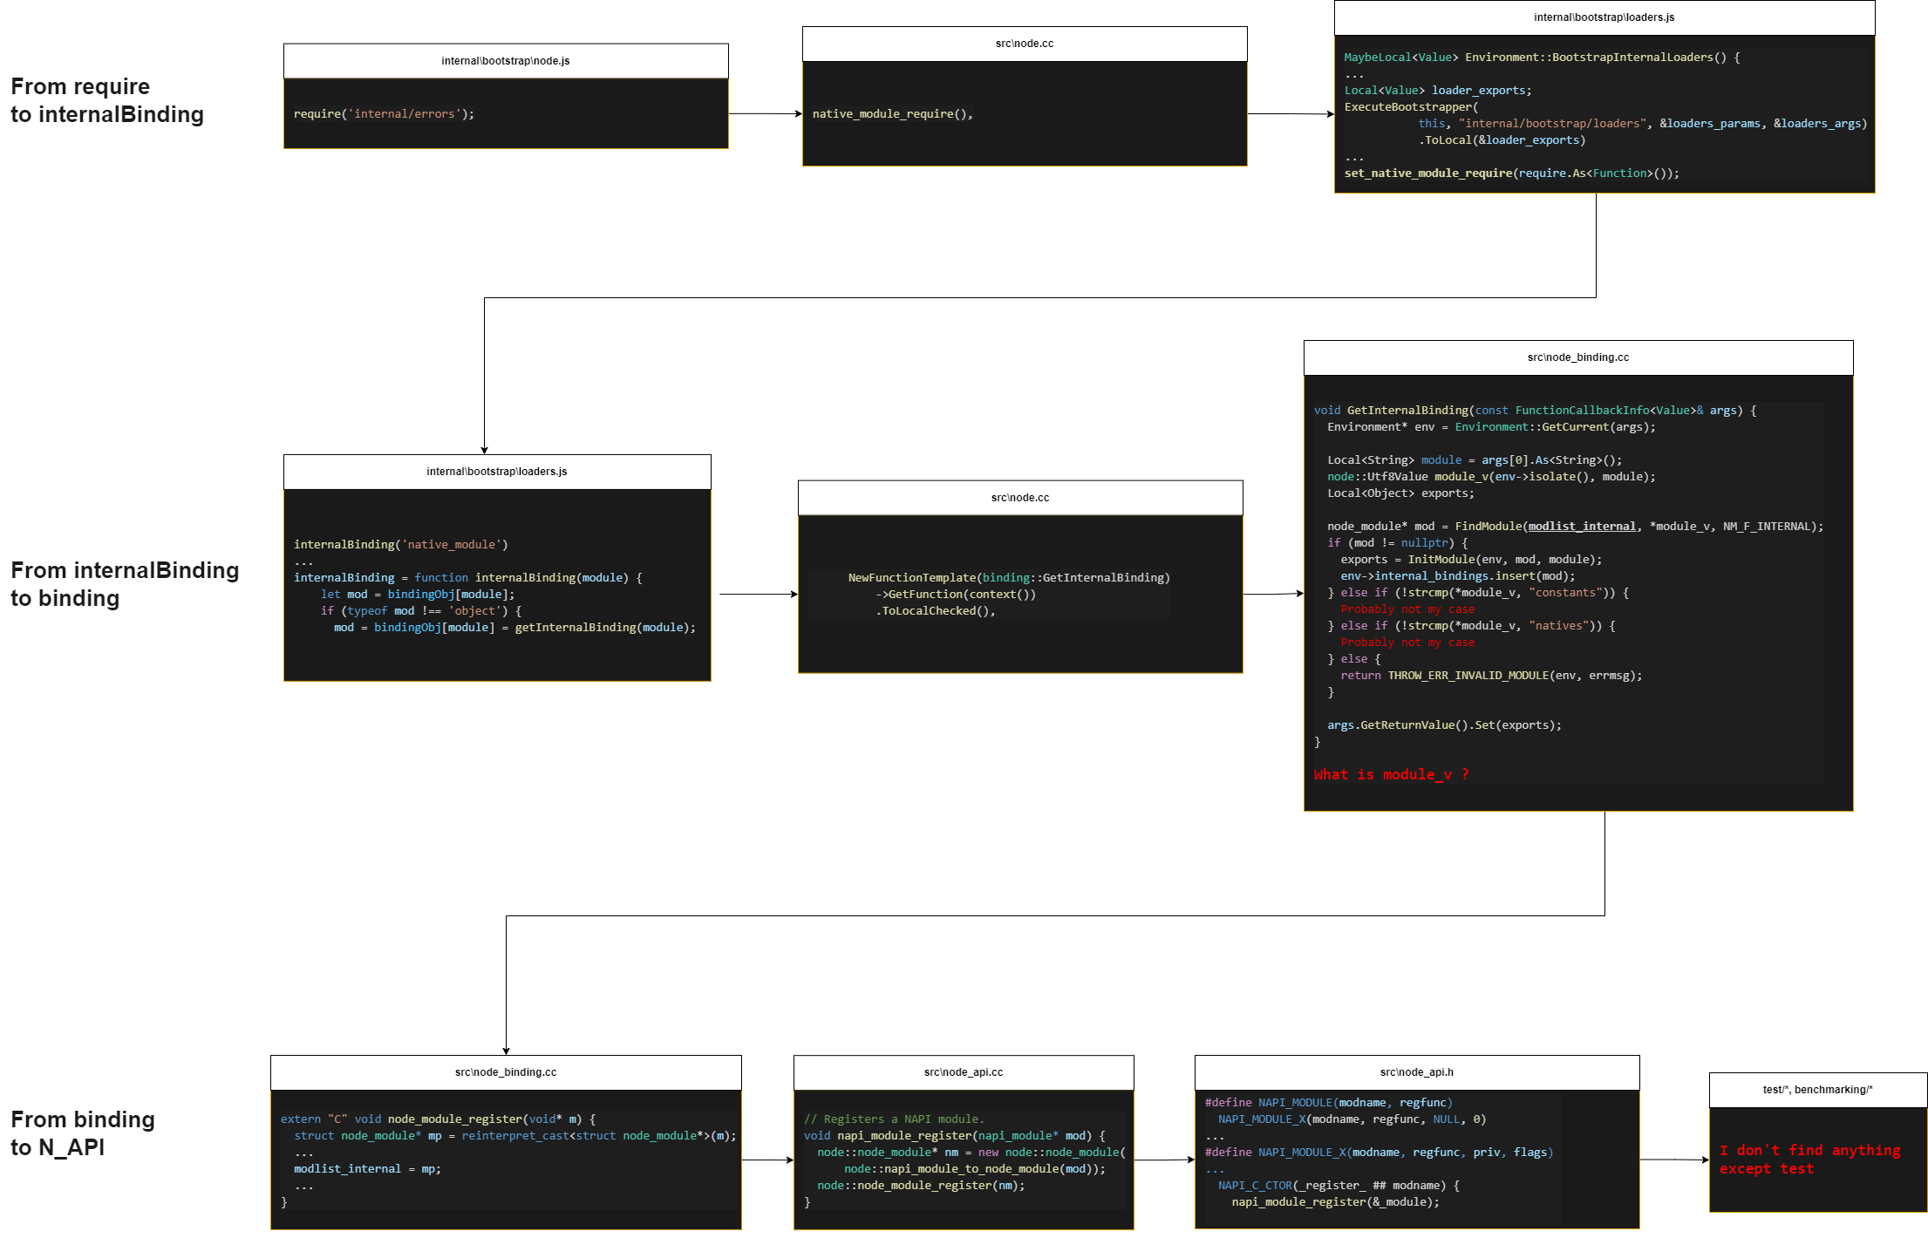Select the underlined modlist_internal text

(x=1583, y=526)
